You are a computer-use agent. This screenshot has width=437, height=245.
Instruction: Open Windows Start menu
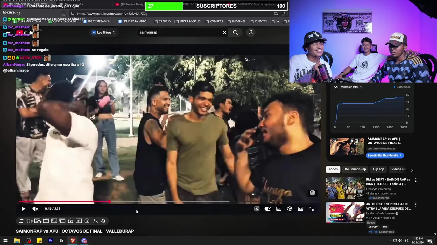point(5,241)
